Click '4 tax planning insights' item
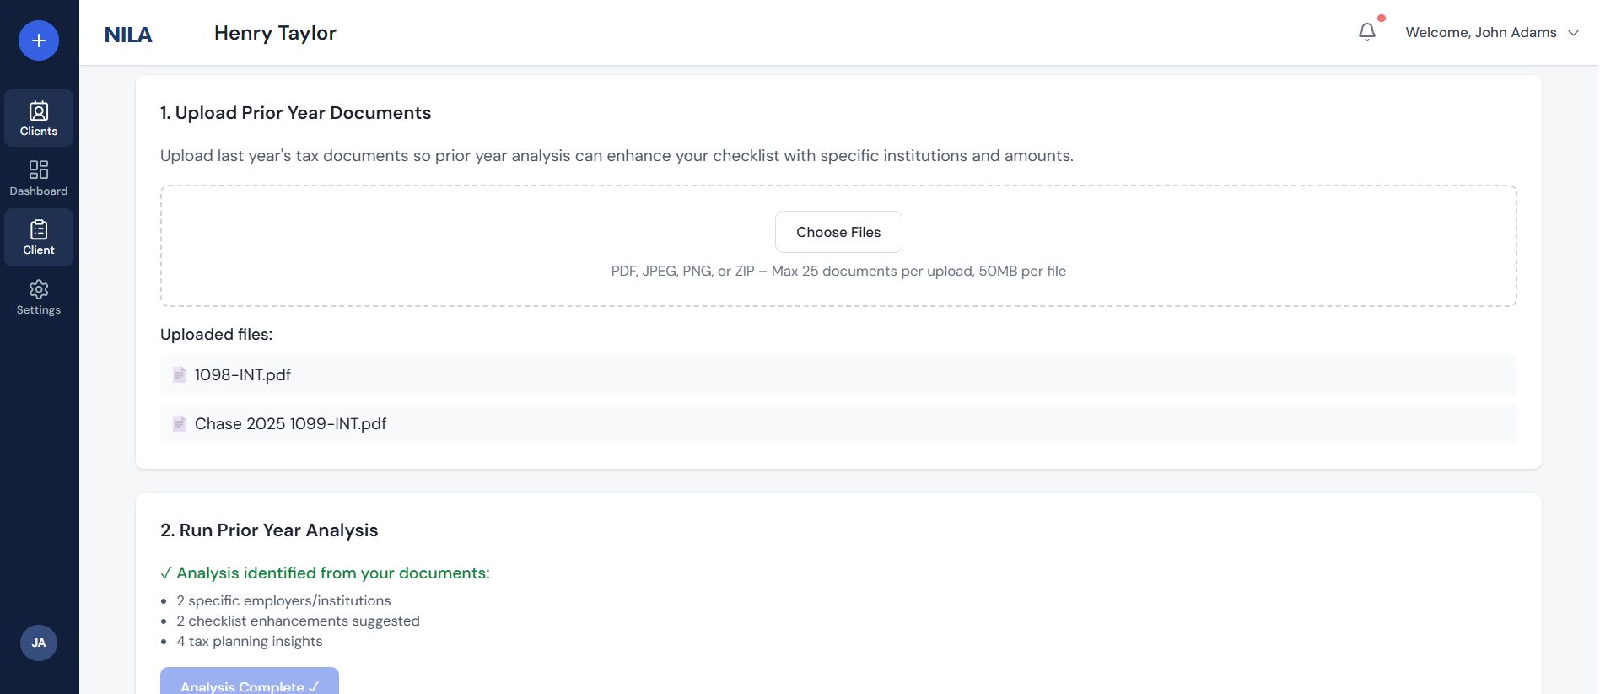1600x694 pixels. [250, 641]
